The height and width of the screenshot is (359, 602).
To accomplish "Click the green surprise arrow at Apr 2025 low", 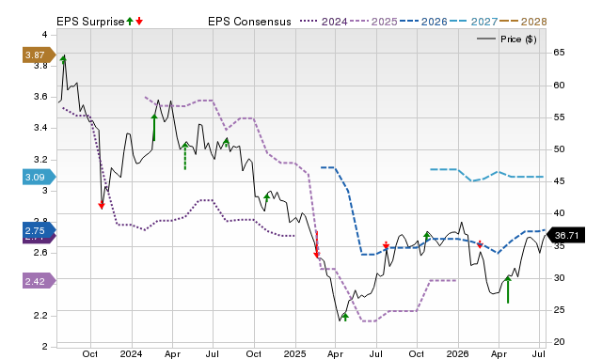I will [x=345, y=317].
